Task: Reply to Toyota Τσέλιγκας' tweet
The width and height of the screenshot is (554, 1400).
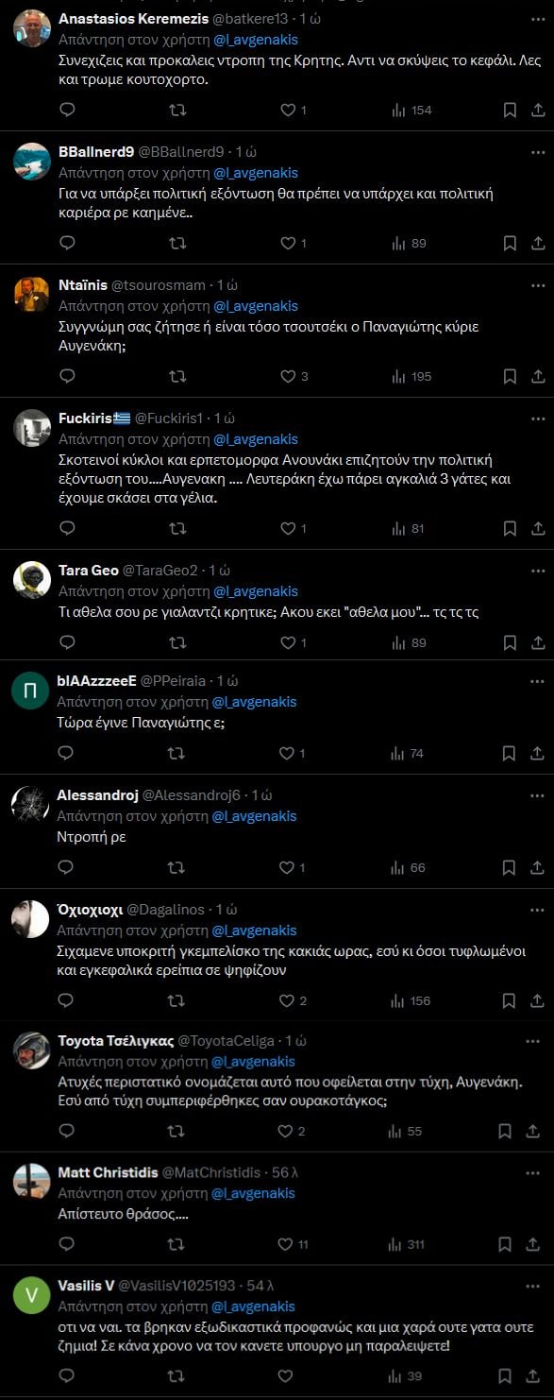Action: (x=67, y=1131)
